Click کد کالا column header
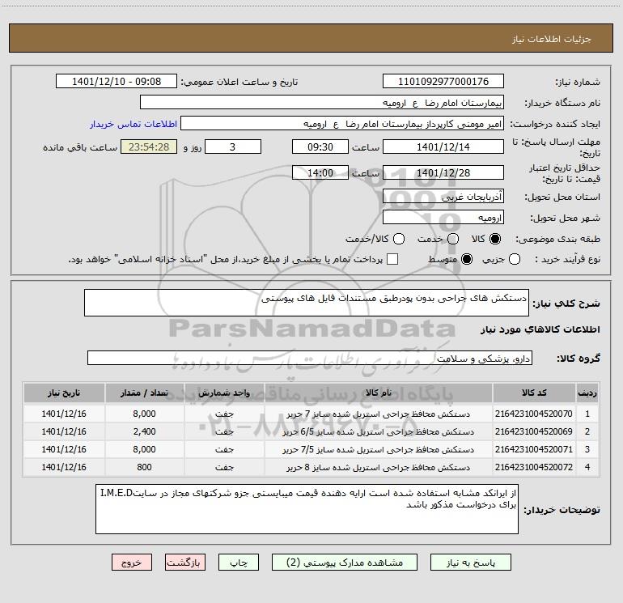Screen dimensions: 623x603 [x=534, y=393]
